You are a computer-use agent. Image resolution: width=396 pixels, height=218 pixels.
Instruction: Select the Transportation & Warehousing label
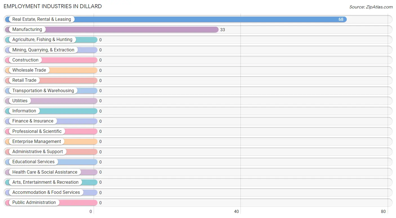pos(43,91)
